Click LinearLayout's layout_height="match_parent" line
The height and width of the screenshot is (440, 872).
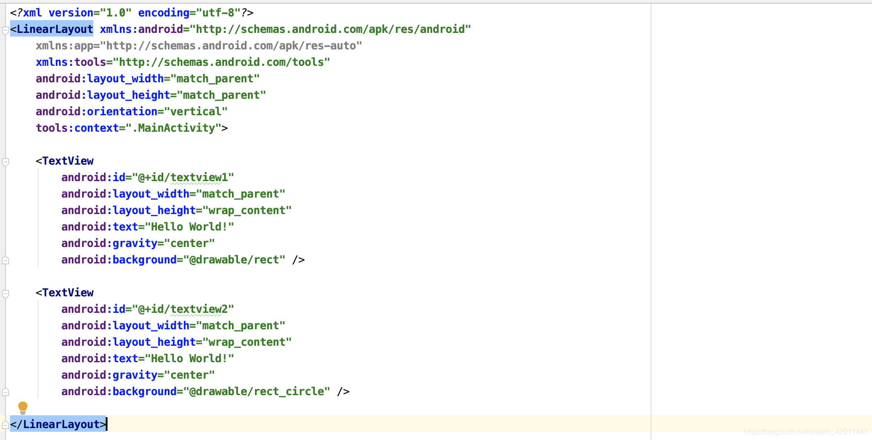pyautogui.click(x=151, y=95)
